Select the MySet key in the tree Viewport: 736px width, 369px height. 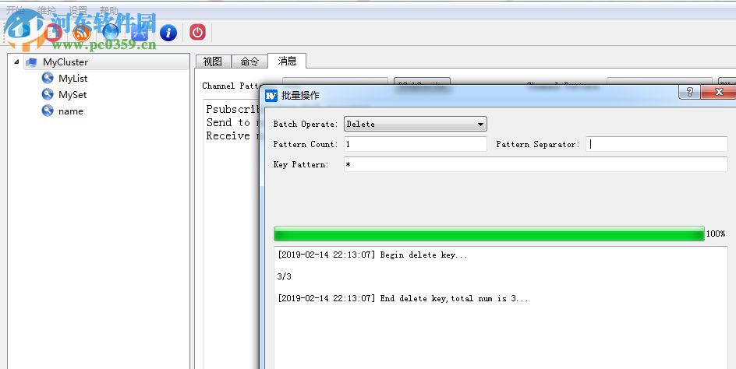pos(73,95)
